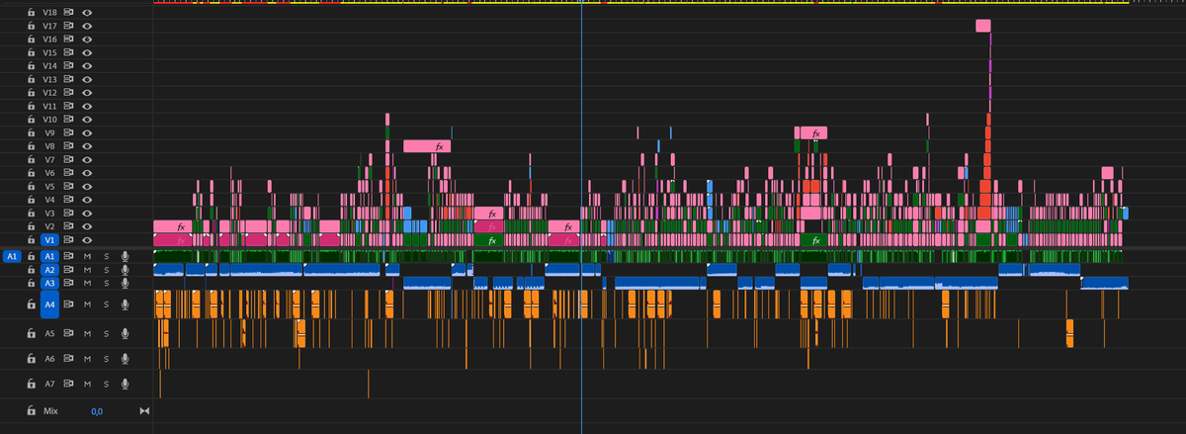Toggle sync lock on track V13
Viewport: 1186px width, 434px height.
[x=69, y=78]
